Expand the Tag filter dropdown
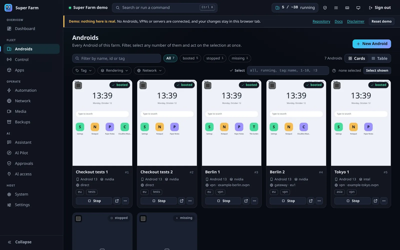Viewport: 400px width, 250px height. point(84,70)
